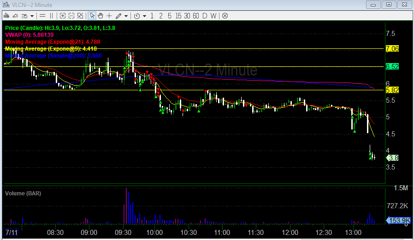Click the zoom in chart icon

(63, 16)
